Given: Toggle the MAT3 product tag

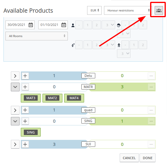Looking at the screenshot, I should [31, 98].
